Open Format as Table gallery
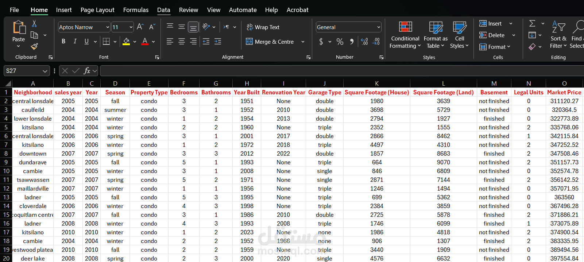This screenshot has height=262, width=584. point(436,35)
